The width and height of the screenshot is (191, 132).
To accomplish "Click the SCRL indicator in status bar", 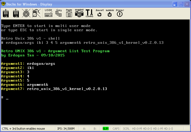I will pyautogui.click(x=126, y=129).
